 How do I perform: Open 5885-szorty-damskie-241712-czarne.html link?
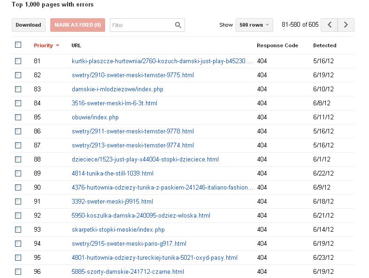[128, 271]
